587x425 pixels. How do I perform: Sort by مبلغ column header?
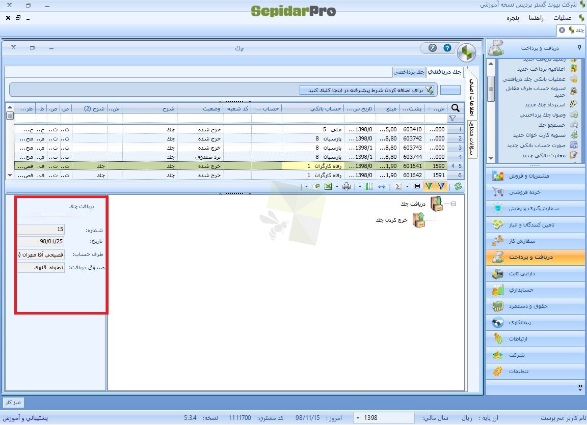[x=387, y=108]
